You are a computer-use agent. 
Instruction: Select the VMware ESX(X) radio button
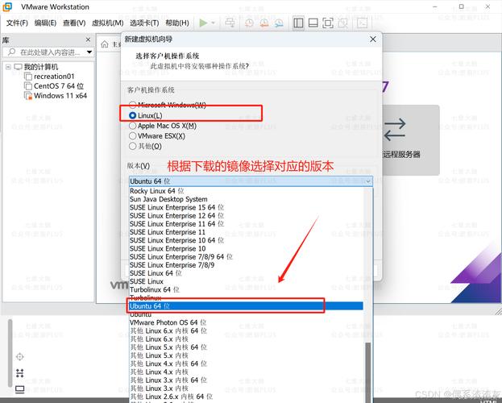tap(132, 136)
